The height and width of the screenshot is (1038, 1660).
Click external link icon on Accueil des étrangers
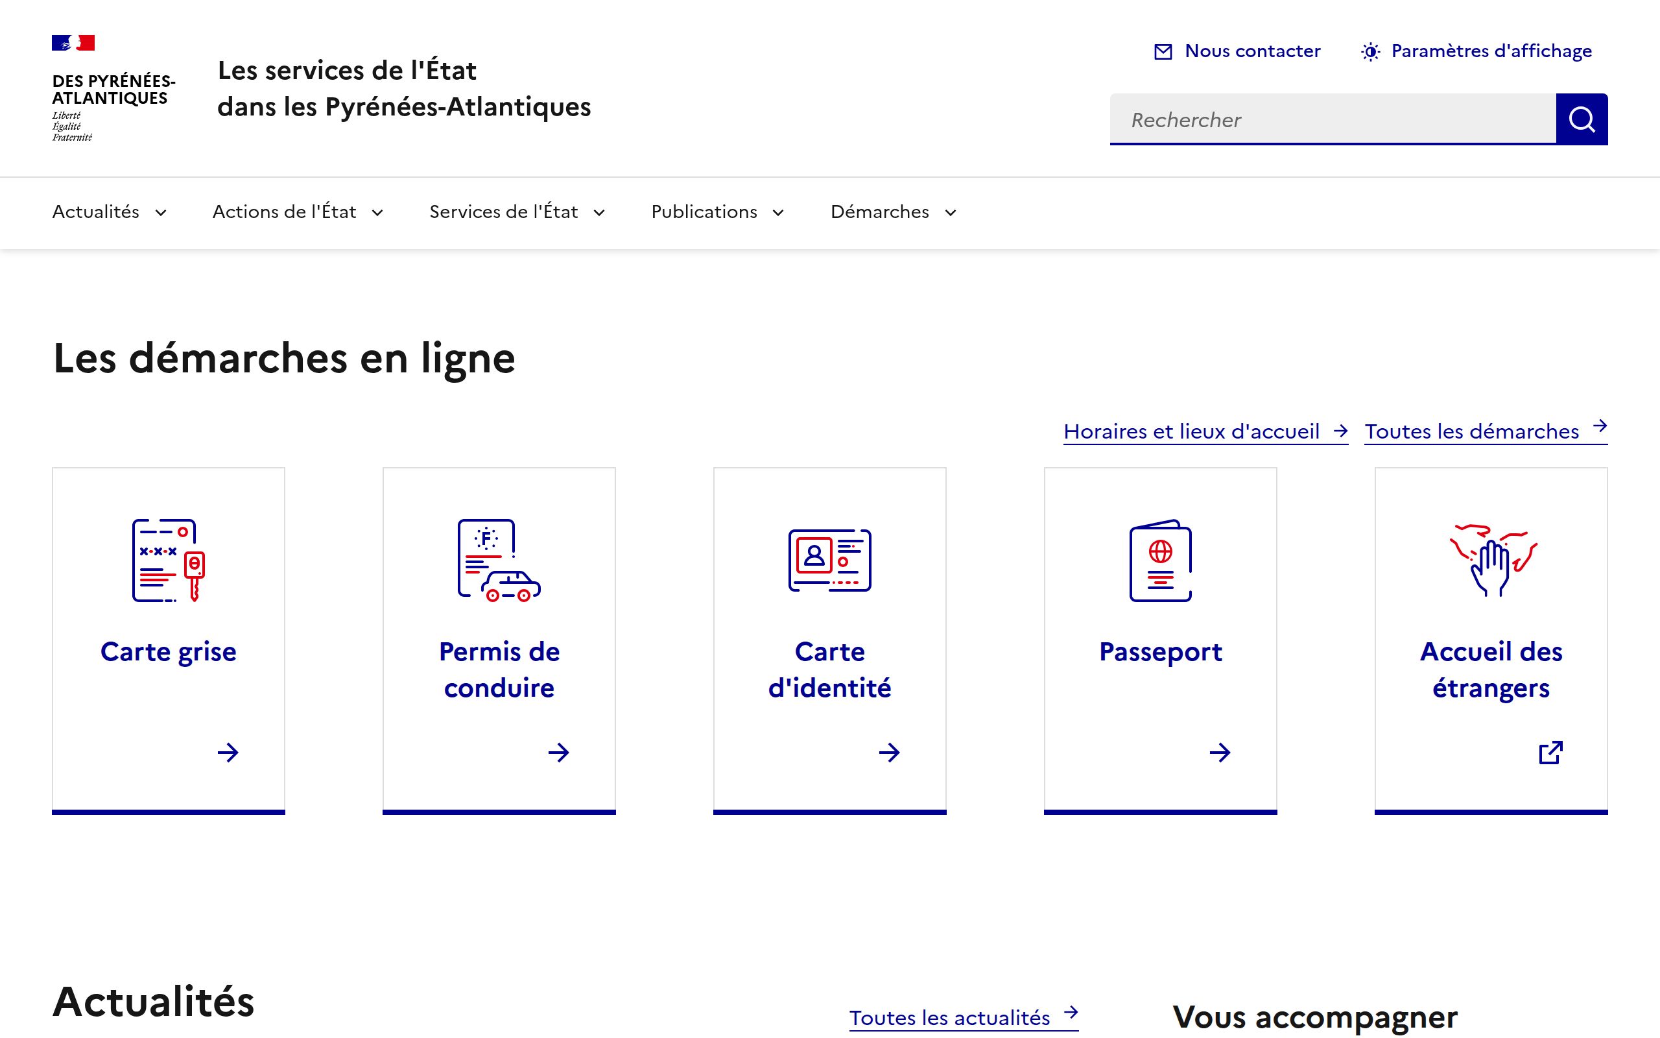1550,753
